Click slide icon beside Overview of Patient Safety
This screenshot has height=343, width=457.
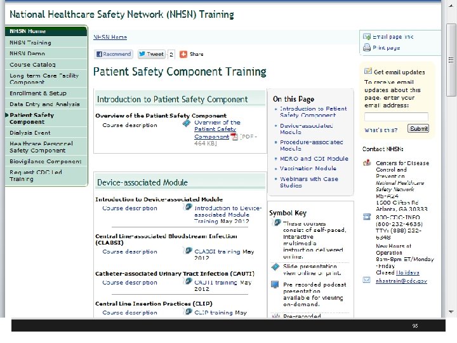(x=187, y=123)
